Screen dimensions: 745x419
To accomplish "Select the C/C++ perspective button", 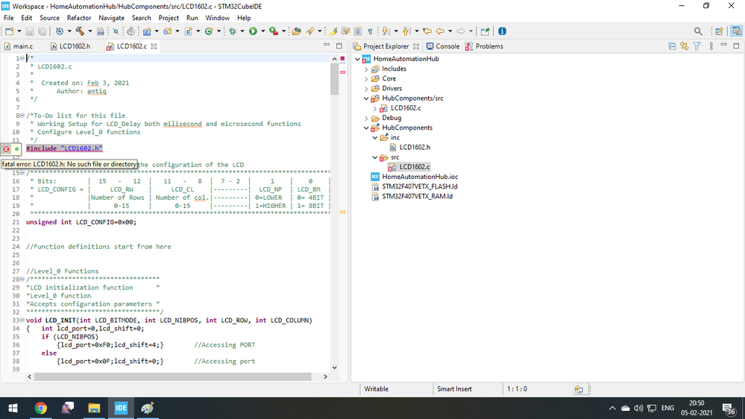I will coord(737,31).
